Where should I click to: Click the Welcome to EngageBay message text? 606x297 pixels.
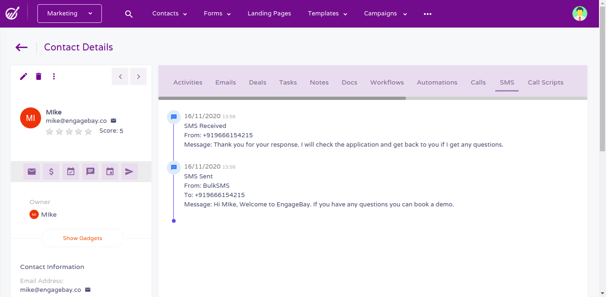[x=319, y=204]
